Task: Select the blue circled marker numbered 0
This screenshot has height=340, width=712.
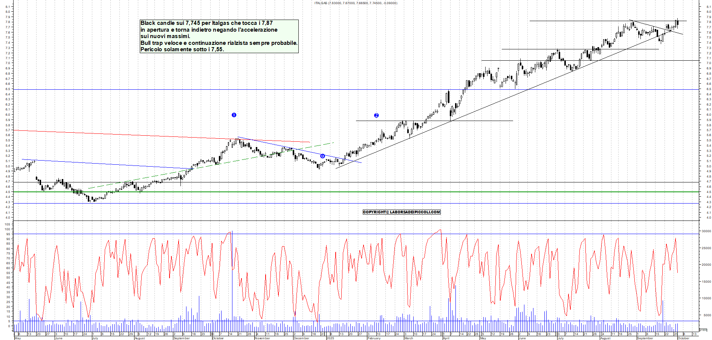Action: click(x=322, y=156)
